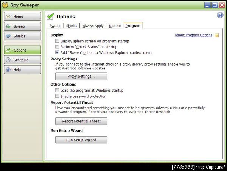Close the Spy Sweeper window
Screen dimensions: 227x171
(x=222, y=5)
